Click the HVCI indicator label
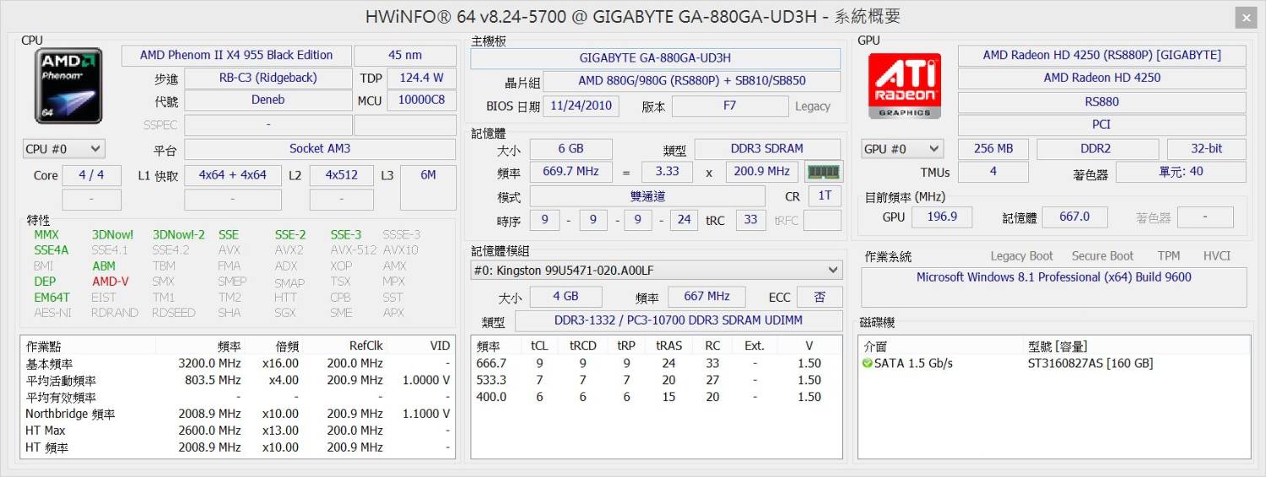The image size is (1266, 477). point(1216,256)
